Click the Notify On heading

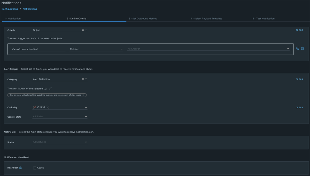coord(10,132)
